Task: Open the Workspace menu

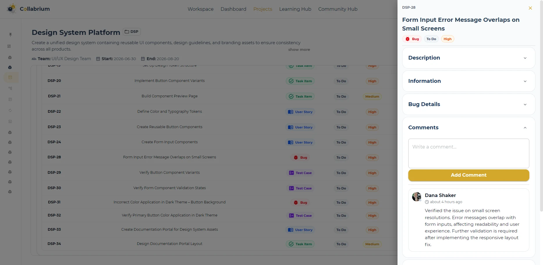Action: click(200, 9)
